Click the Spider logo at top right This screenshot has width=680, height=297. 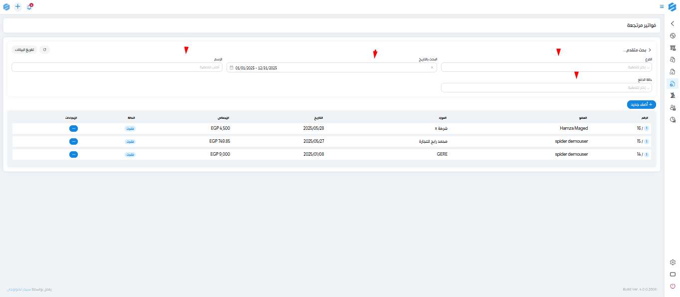(x=672, y=6)
